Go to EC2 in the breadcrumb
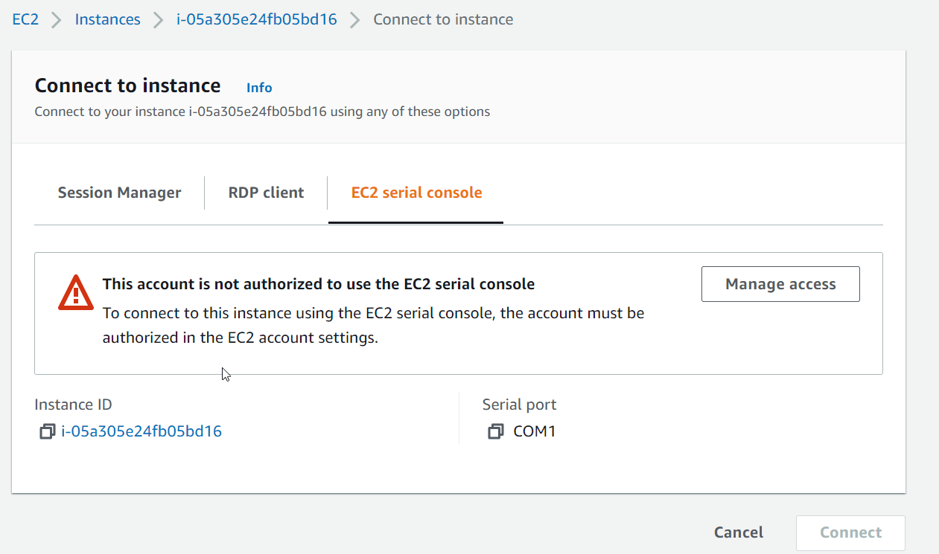 point(25,19)
